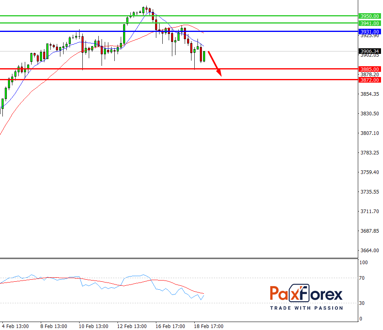Select the green 3950.00 price label

(369, 16)
